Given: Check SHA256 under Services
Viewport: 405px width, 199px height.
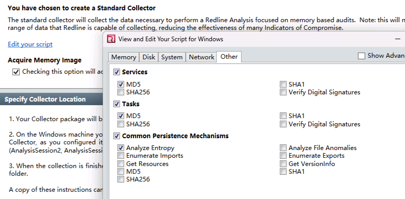Looking at the screenshot, I should pyautogui.click(x=121, y=92).
